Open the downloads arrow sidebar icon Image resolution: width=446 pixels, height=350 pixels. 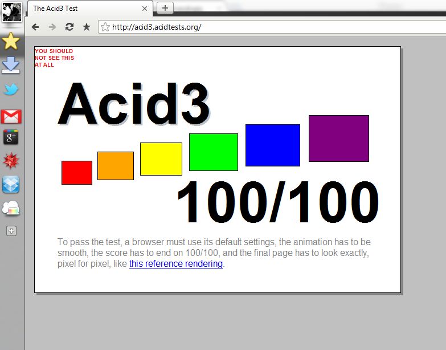click(11, 66)
